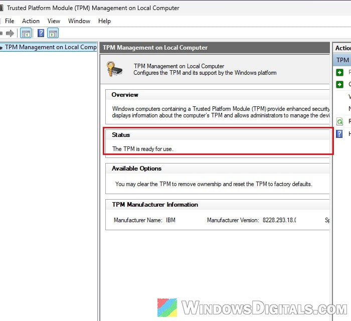The height and width of the screenshot is (321, 351).
Task: Click the 'Configures the TPM and its support' description
Action: pos(205,73)
